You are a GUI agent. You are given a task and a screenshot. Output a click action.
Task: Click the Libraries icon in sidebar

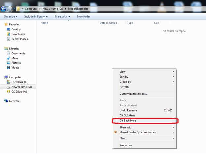point(6,48)
